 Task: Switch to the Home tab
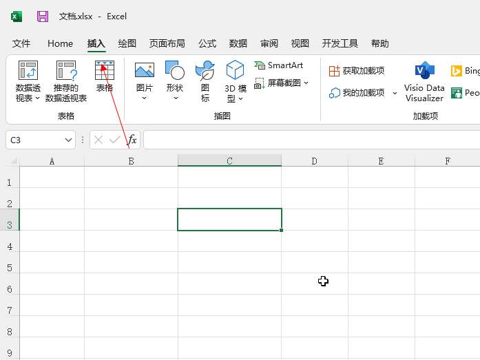point(60,43)
